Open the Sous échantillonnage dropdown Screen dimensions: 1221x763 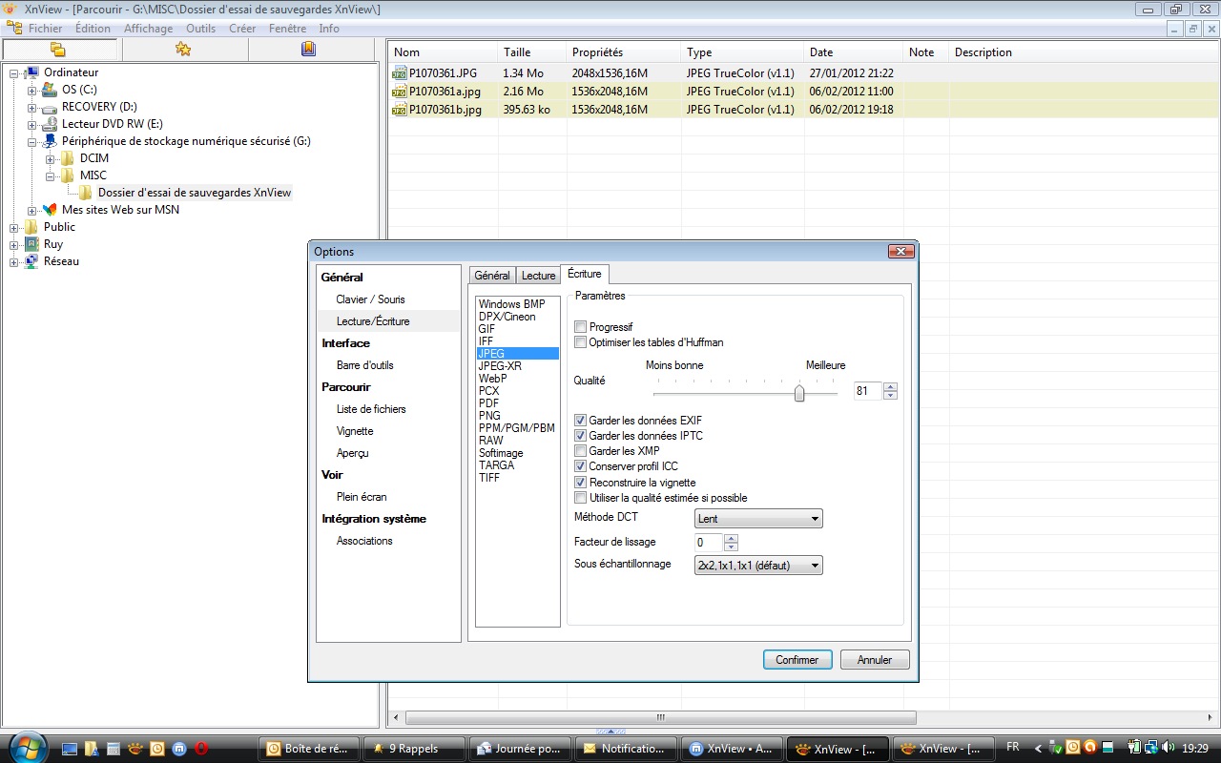(758, 566)
